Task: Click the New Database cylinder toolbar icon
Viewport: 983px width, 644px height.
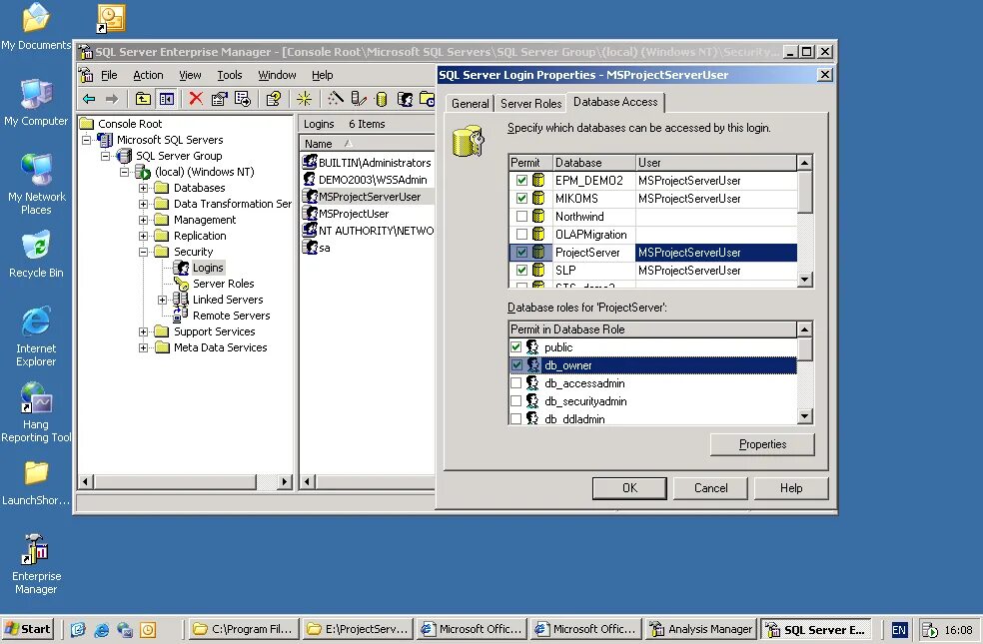Action: point(382,99)
